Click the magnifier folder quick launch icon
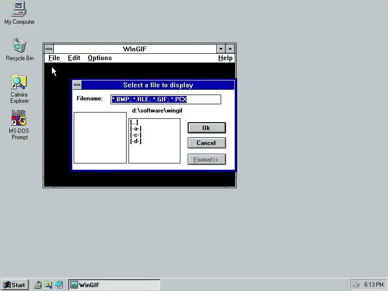388x291 pixels. pos(48,285)
